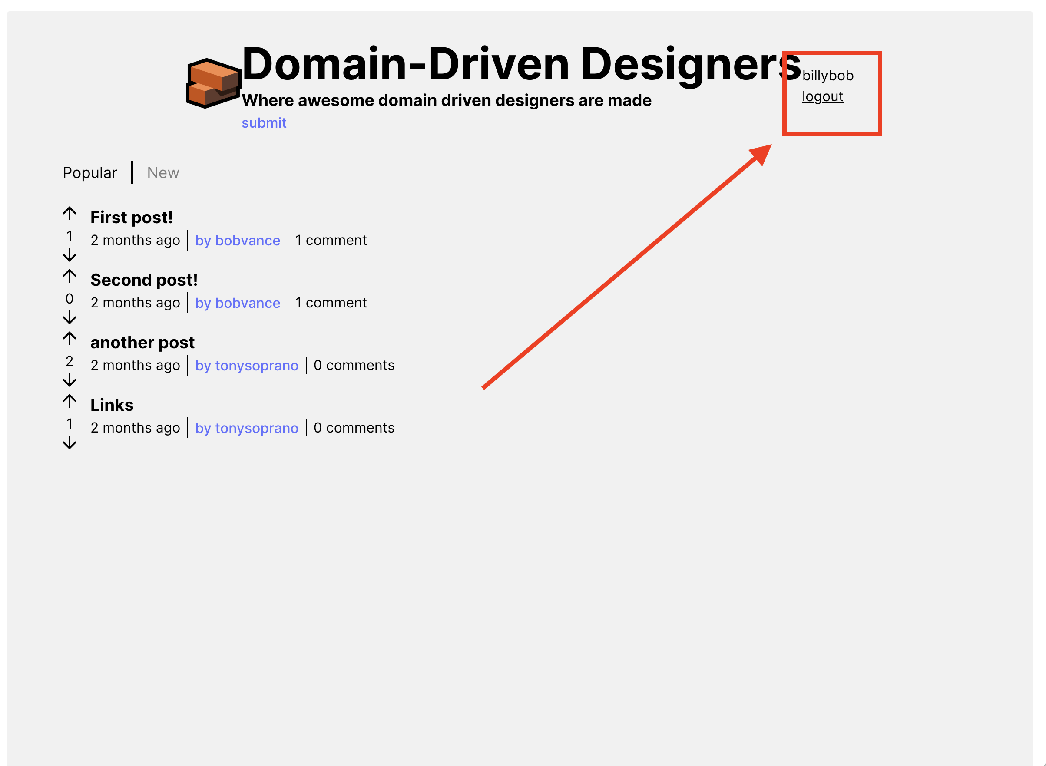Screen dimensions: 1046x766
Task: Click the logout link
Action: (822, 96)
